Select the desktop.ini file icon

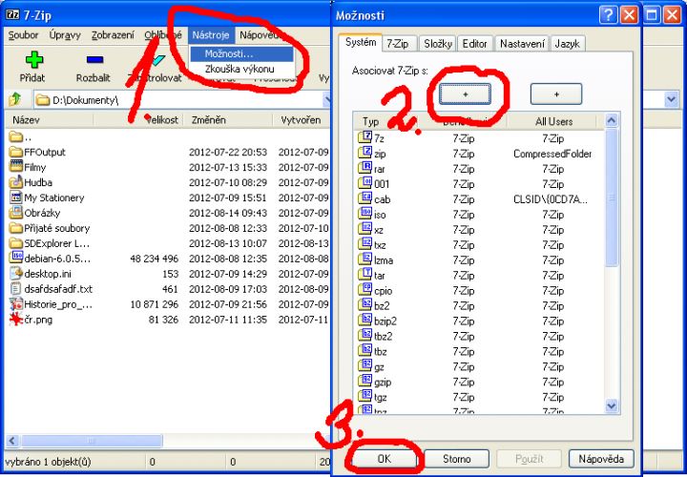click(x=16, y=274)
